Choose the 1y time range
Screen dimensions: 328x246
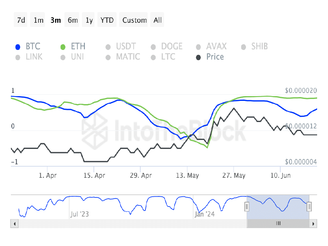coord(89,20)
